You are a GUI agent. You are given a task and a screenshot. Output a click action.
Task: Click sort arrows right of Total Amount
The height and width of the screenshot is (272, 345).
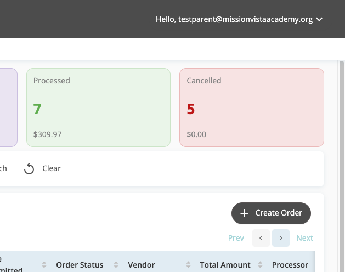261,265
